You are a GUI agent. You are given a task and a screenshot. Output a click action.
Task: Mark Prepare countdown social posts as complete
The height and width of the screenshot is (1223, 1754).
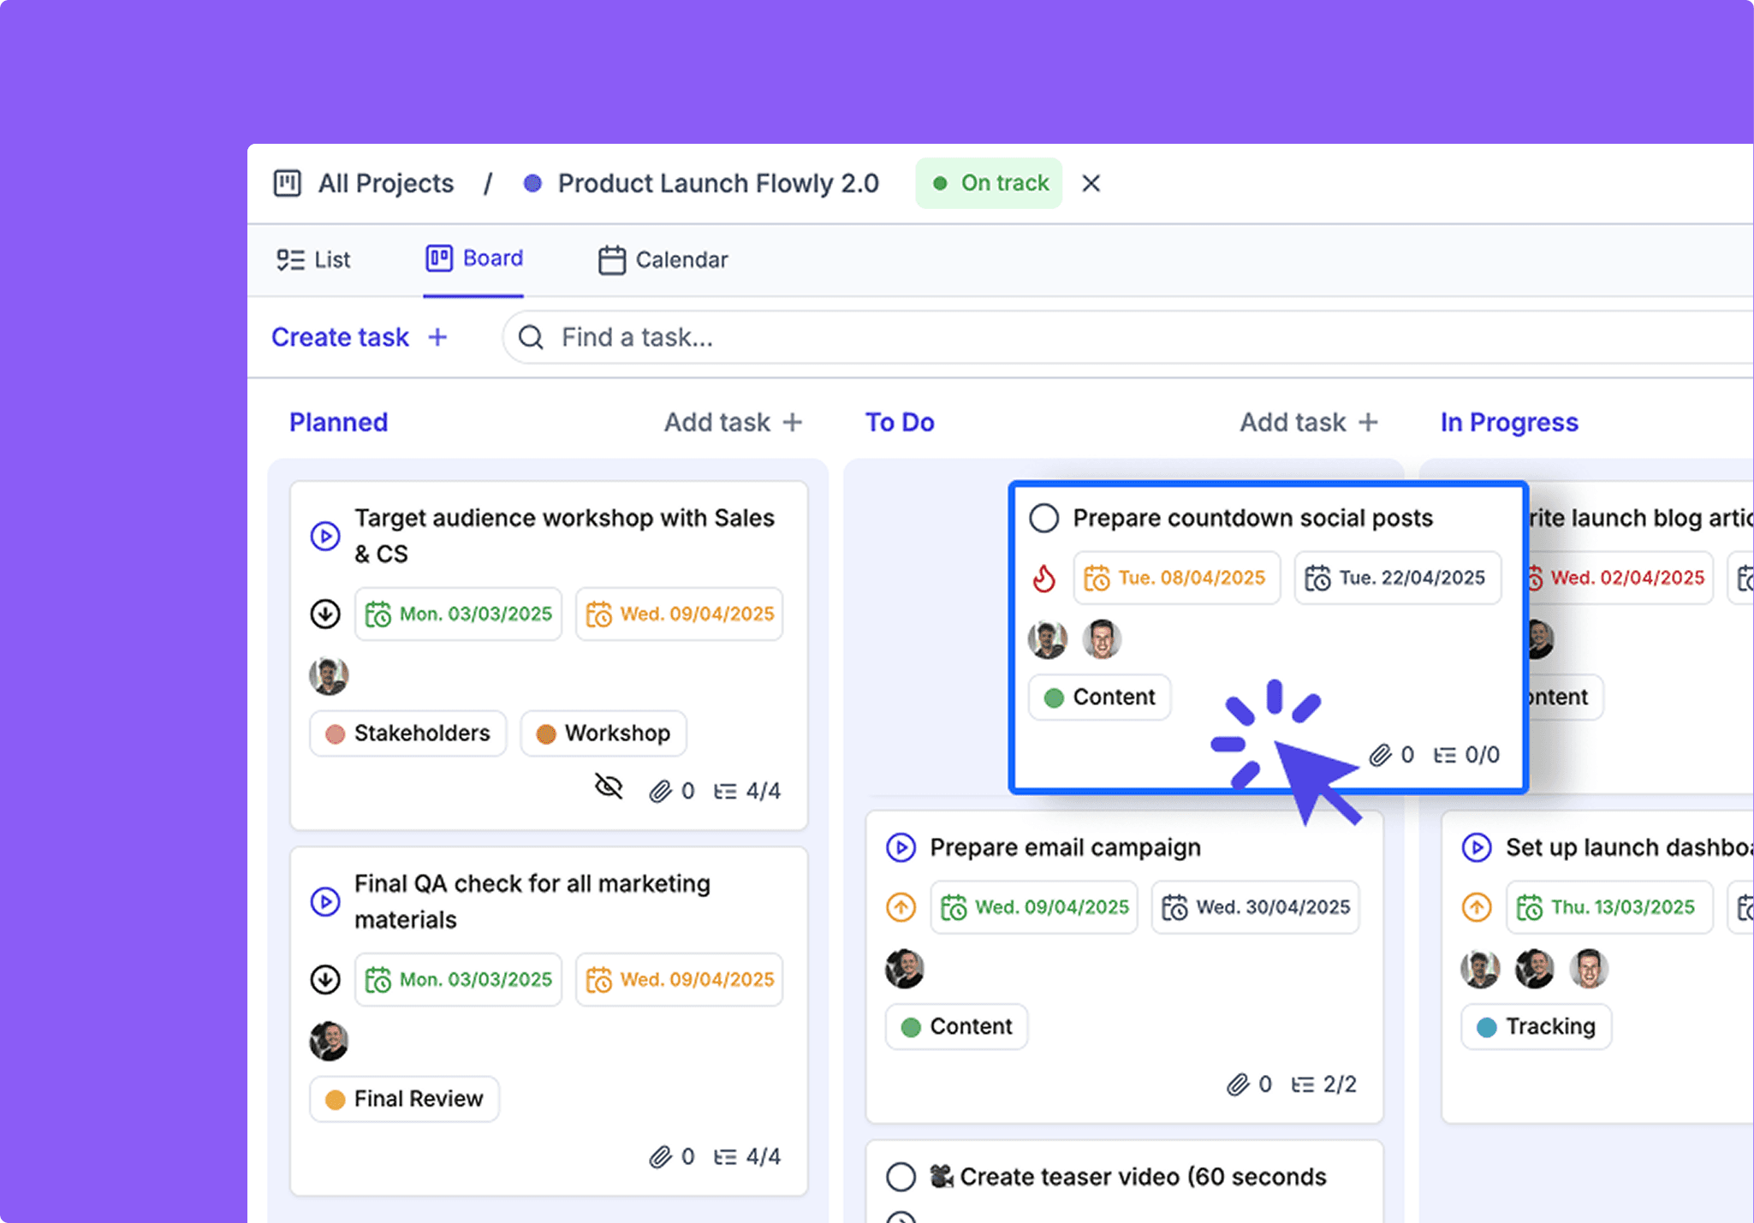[1044, 518]
